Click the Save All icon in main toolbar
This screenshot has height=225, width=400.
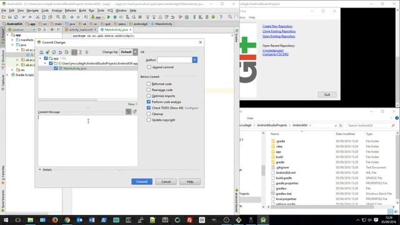10,17
